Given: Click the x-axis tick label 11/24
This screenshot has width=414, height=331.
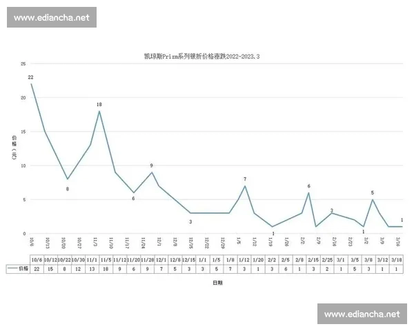Looking at the screenshot, I should 143,243.
